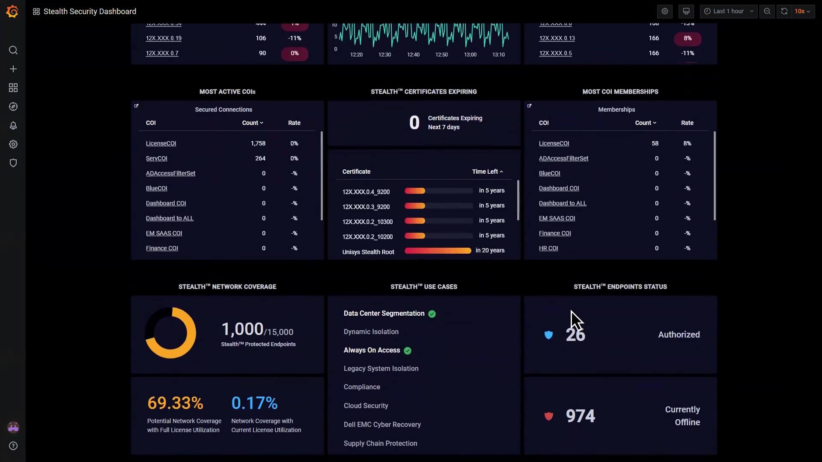Click the network coverage donut chart
Viewport: 822px width, 462px height.
coord(170,333)
